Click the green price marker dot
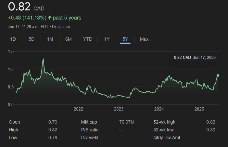228x147 pixels. click(x=218, y=75)
